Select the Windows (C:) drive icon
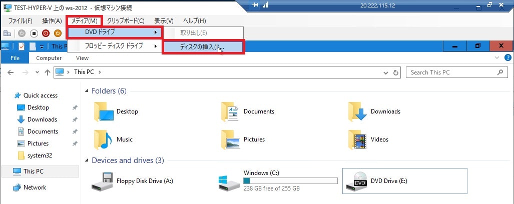 (228, 183)
